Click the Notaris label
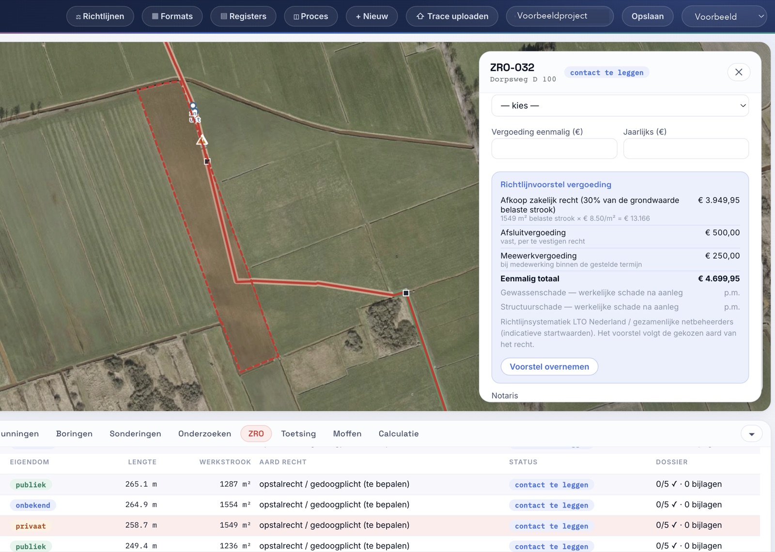 tap(505, 396)
